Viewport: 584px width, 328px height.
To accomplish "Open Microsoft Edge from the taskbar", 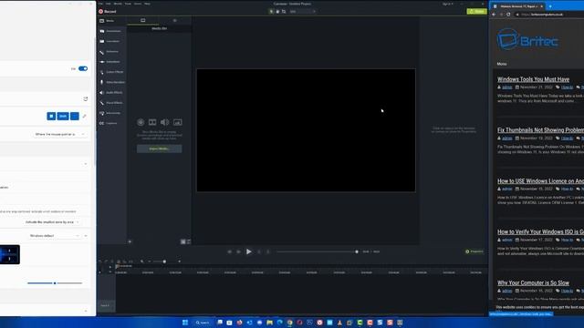I will tap(280, 323).
